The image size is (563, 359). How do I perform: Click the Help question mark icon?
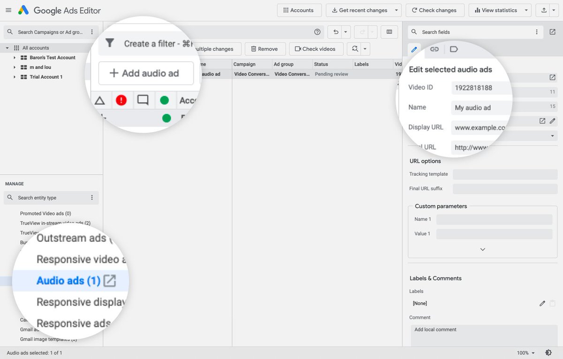[x=317, y=32]
